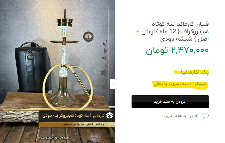Screen dimensions: 225x143
Task: Click the round DoodMarket logo watermark on photo
Action: click(88, 36)
